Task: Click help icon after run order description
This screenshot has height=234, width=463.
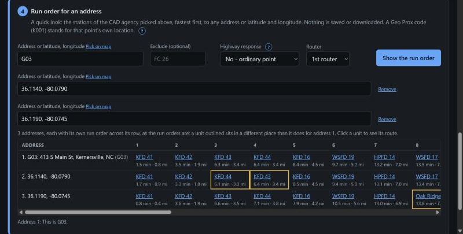Action: point(142,31)
